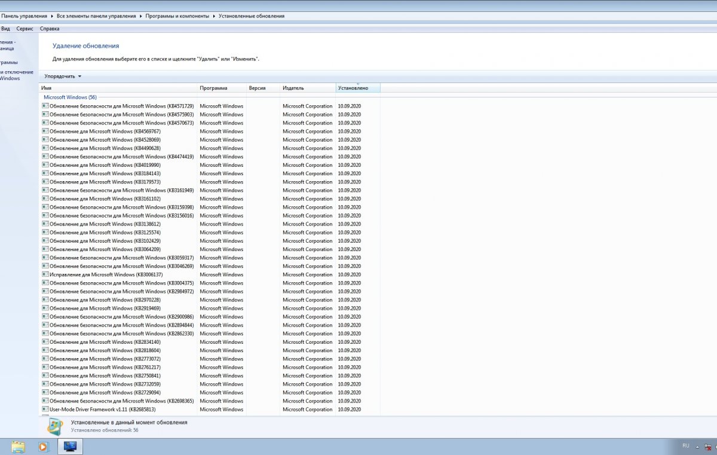Select the update named KB2862330

coord(121,334)
